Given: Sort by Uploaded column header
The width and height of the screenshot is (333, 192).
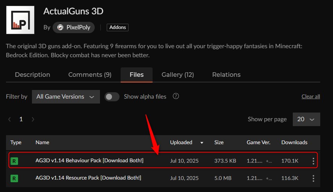Looking at the screenshot, I should click(181, 142).
